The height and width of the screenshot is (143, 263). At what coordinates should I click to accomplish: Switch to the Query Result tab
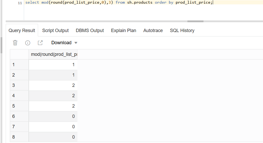point(22,31)
